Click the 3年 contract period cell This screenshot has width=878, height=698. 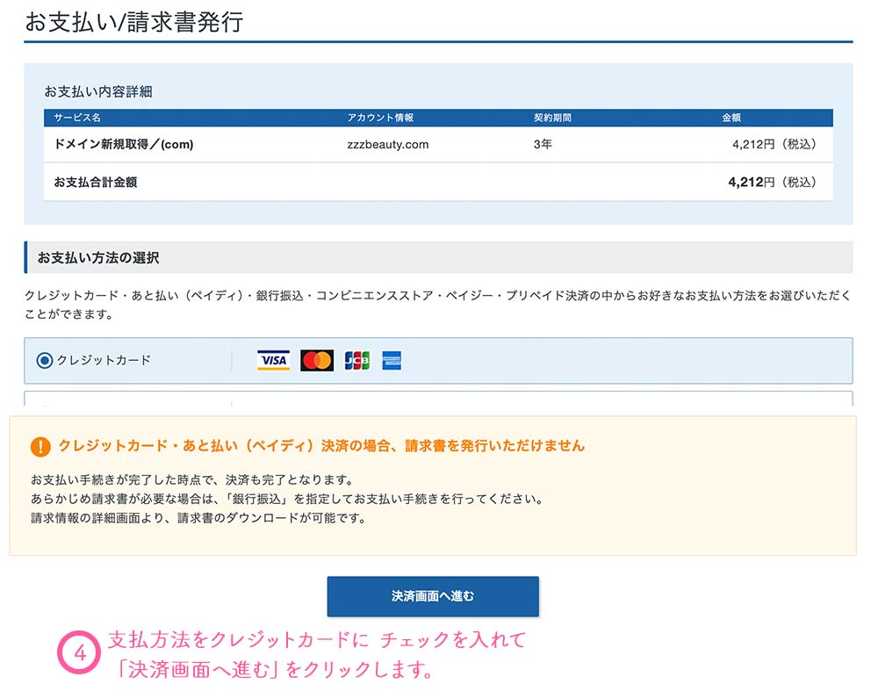tap(543, 144)
